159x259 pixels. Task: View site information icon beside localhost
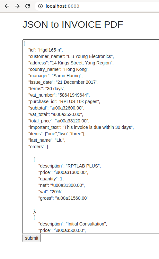click(40, 6)
